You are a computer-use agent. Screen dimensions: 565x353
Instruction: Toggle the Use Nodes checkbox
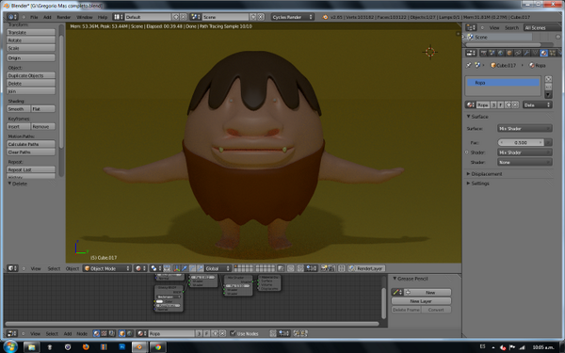233,333
